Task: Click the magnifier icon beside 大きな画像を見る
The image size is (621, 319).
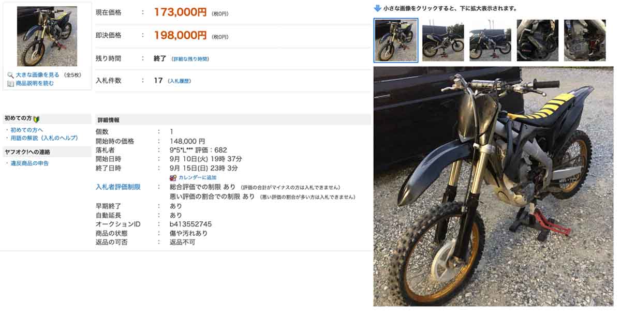Action: point(10,75)
